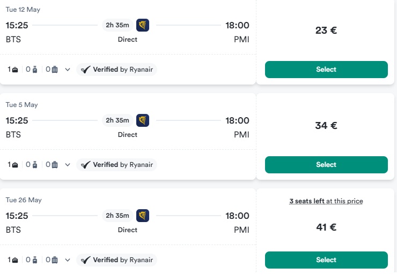Expand baggage details for 5 May flight

(68, 165)
